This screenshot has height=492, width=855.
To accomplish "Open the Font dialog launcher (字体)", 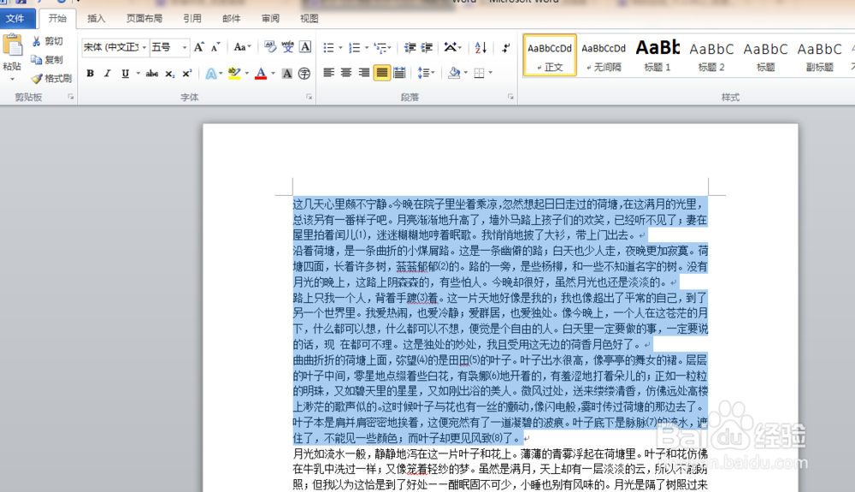I will pos(310,97).
